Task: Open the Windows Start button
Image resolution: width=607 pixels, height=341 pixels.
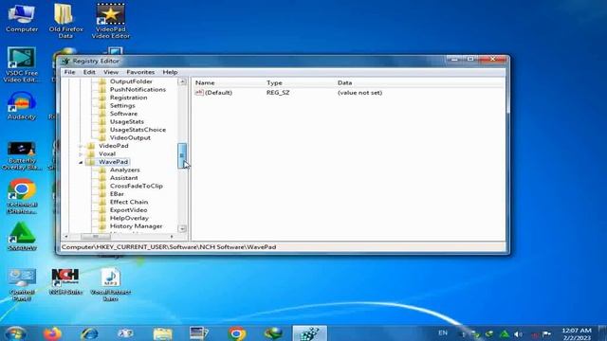Action: click(15, 333)
